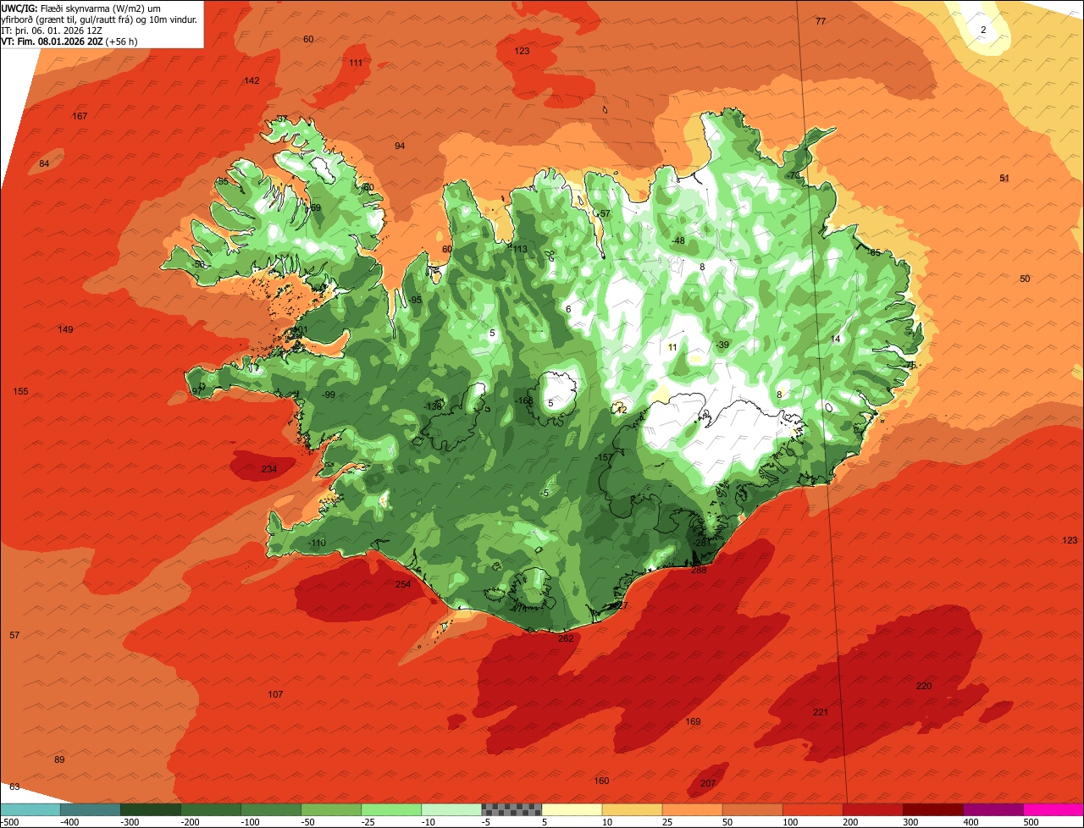Click the map value '167' in the upper left

click(x=80, y=117)
